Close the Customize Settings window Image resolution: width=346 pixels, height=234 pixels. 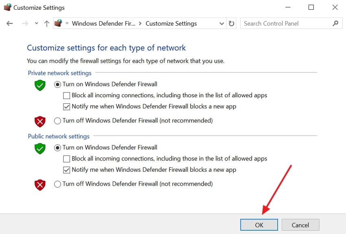[335, 7]
